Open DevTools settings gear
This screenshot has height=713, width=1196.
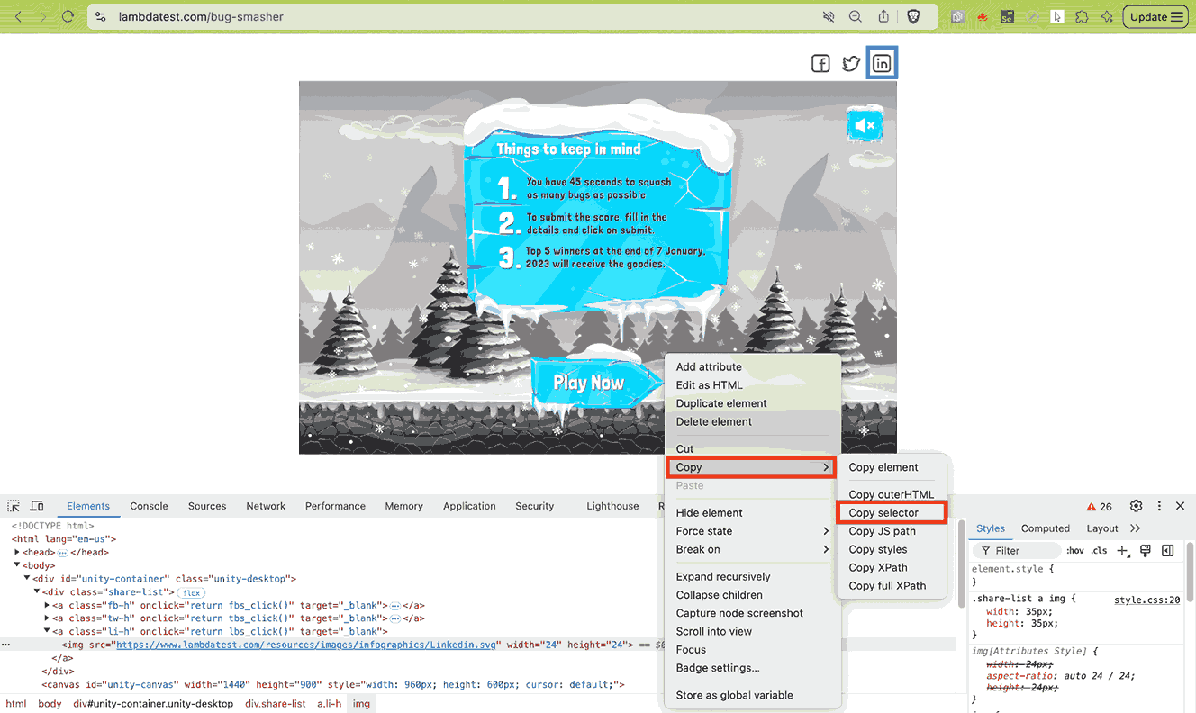[x=1136, y=506]
